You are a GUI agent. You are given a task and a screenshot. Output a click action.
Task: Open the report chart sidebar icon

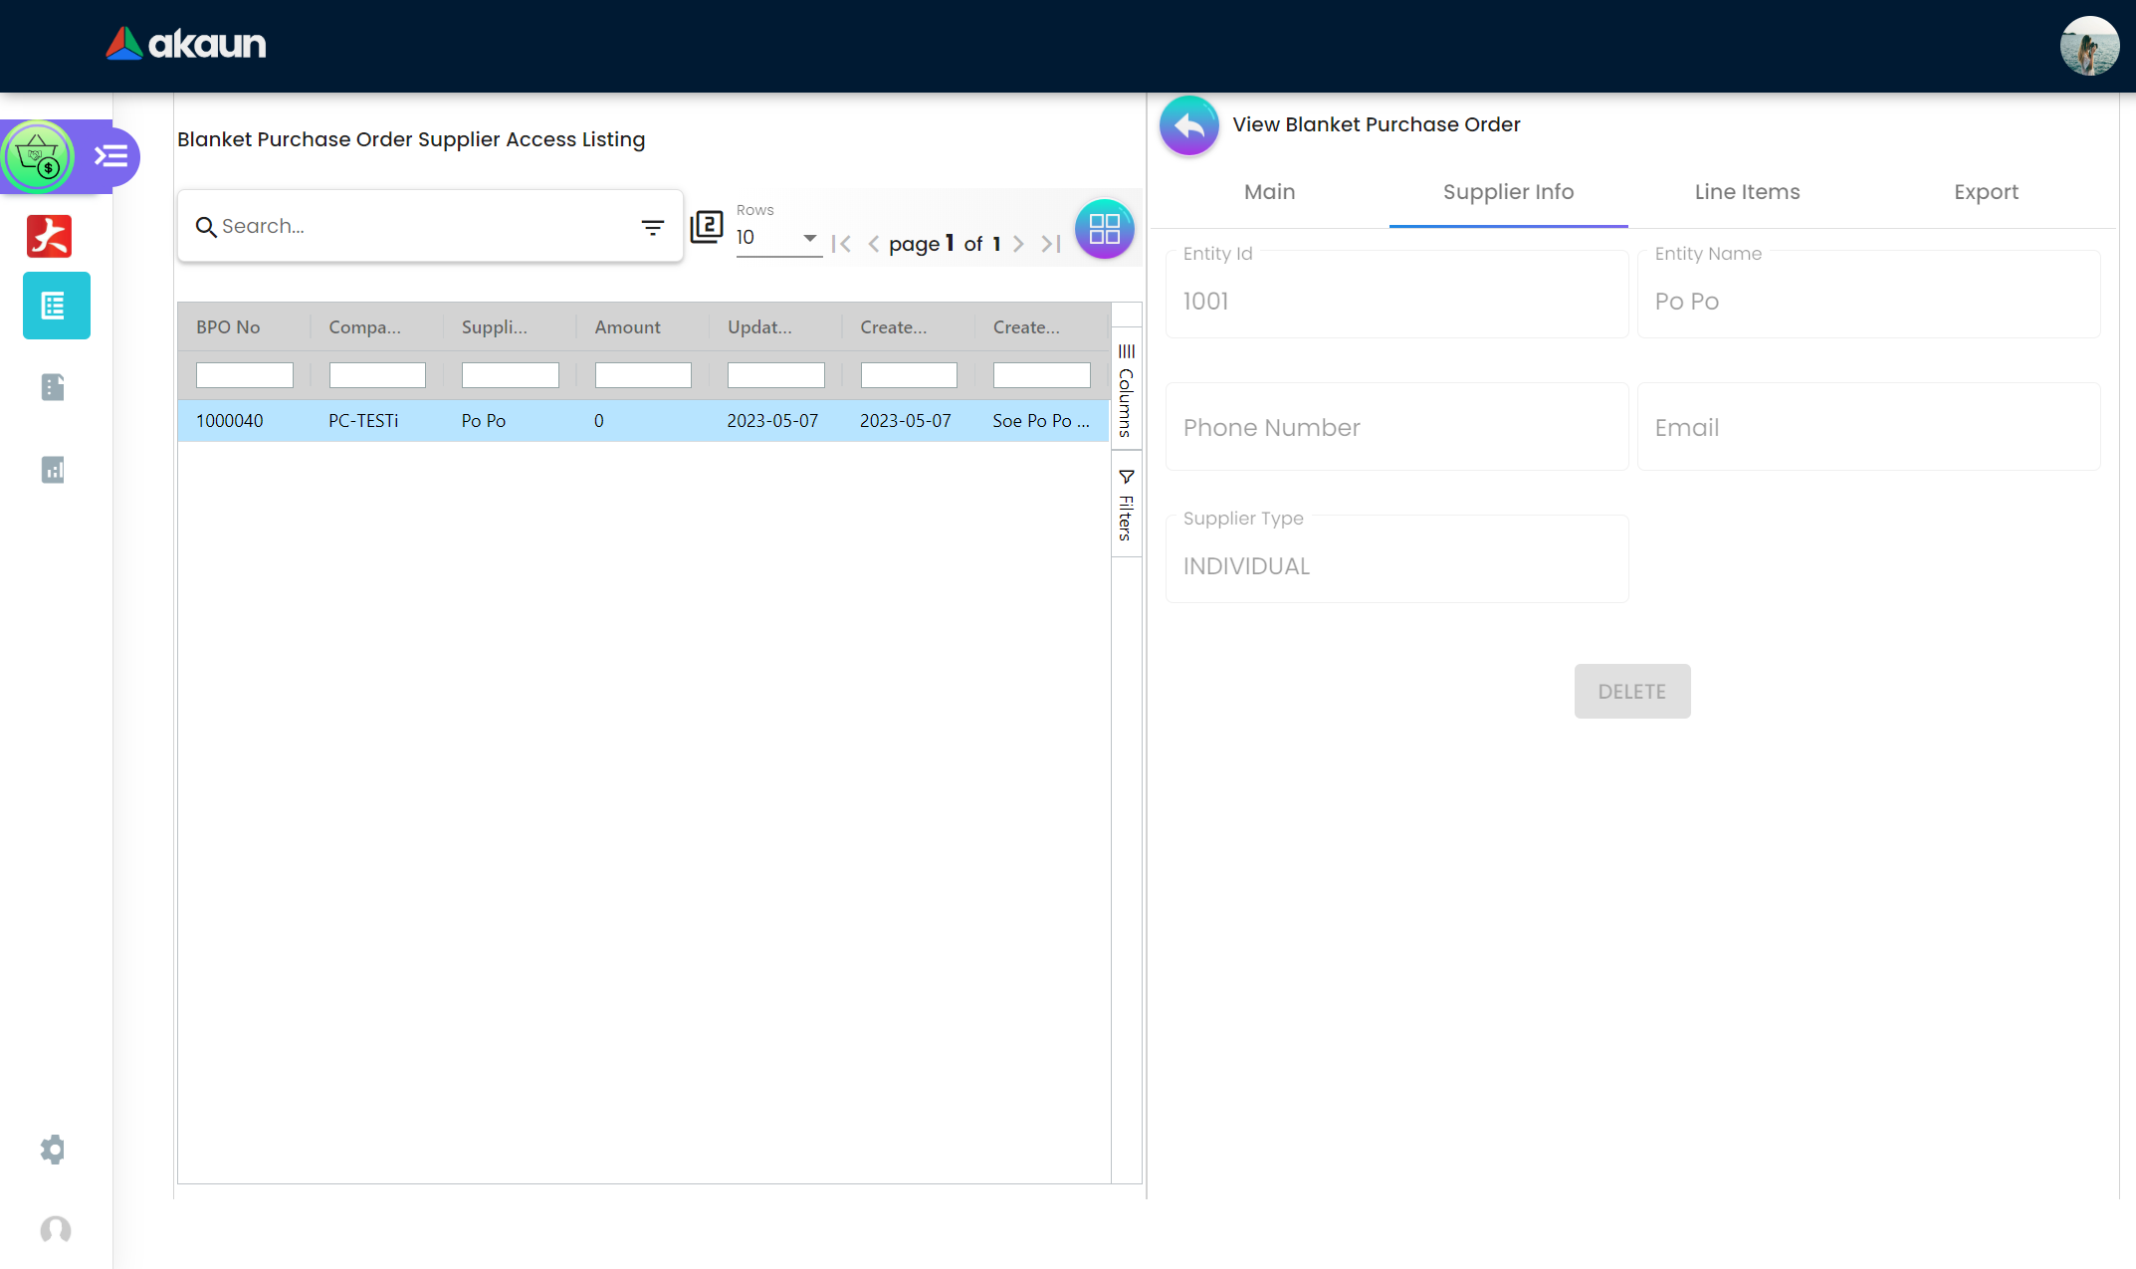54,470
